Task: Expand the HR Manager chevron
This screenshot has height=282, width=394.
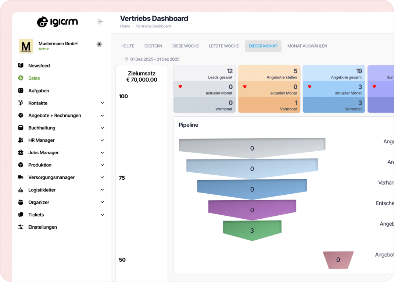Action: 102,140
